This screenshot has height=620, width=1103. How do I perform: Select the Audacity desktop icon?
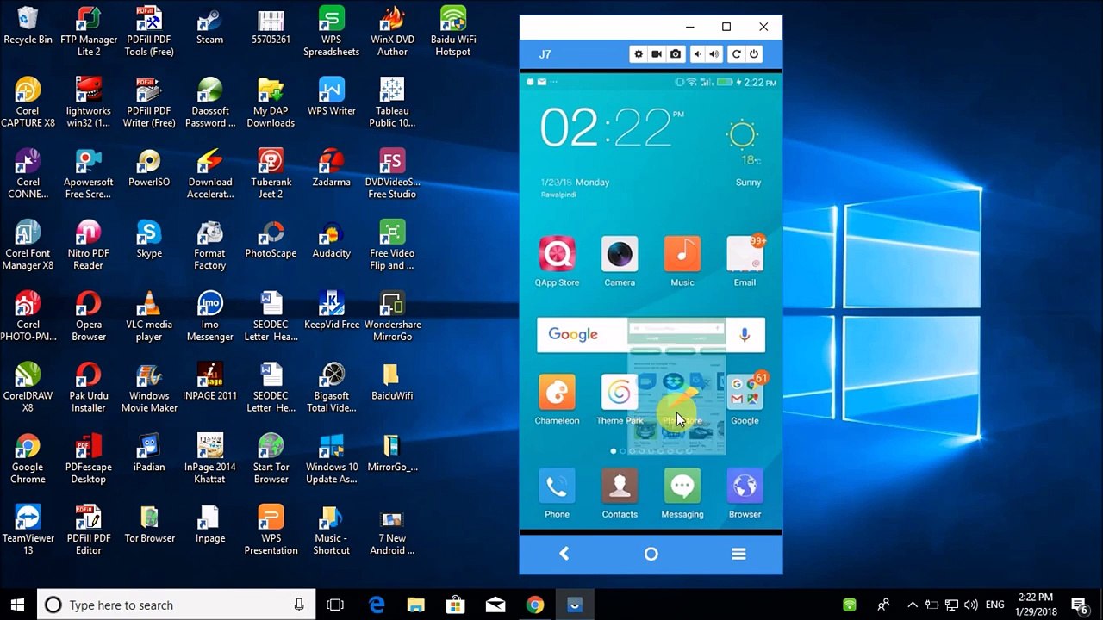[332, 239]
